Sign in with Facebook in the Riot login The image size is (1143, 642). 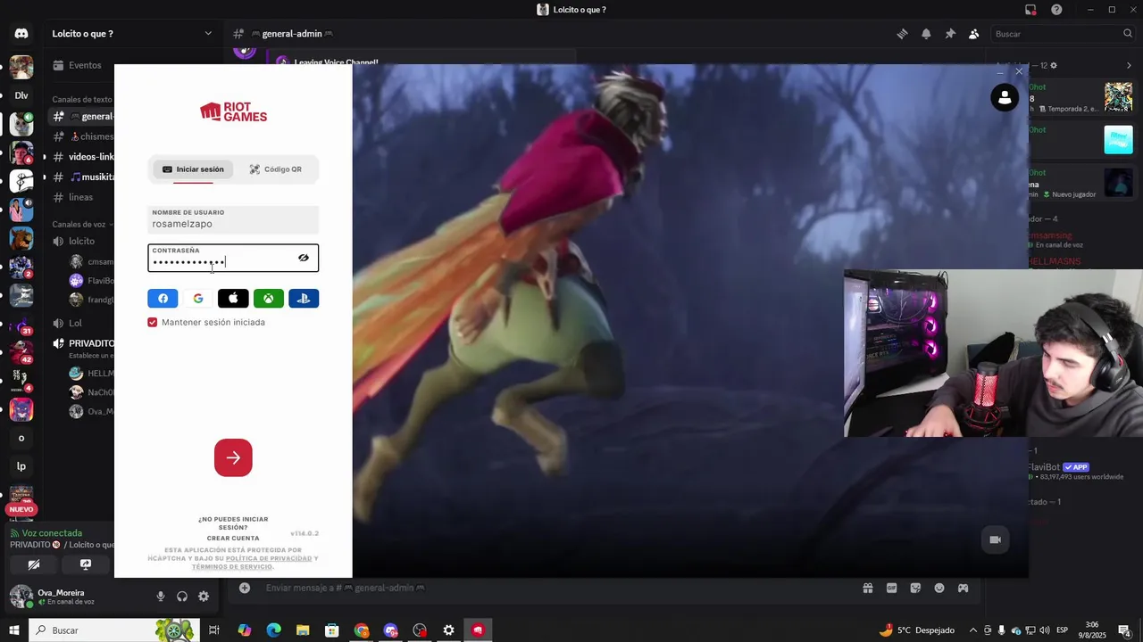pyautogui.click(x=163, y=299)
